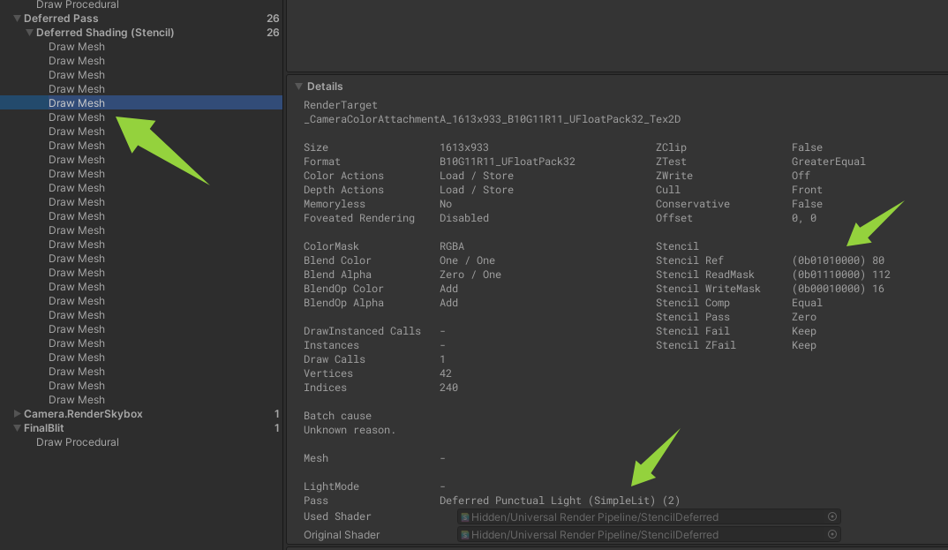Select the Camera.RenderSkybox row
The image size is (948, 550).
[x=83, y=414]
